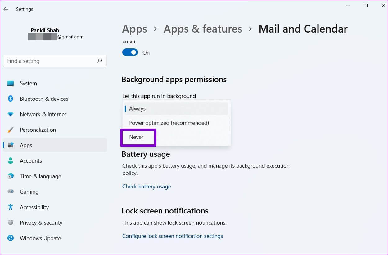Screen dimensions: 388x255
Task: Click the Pankil Shah account name
Action: 45,30
